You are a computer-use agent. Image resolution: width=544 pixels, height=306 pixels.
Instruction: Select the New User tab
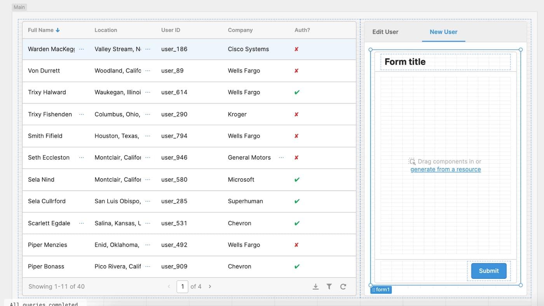tap(443, 32)
